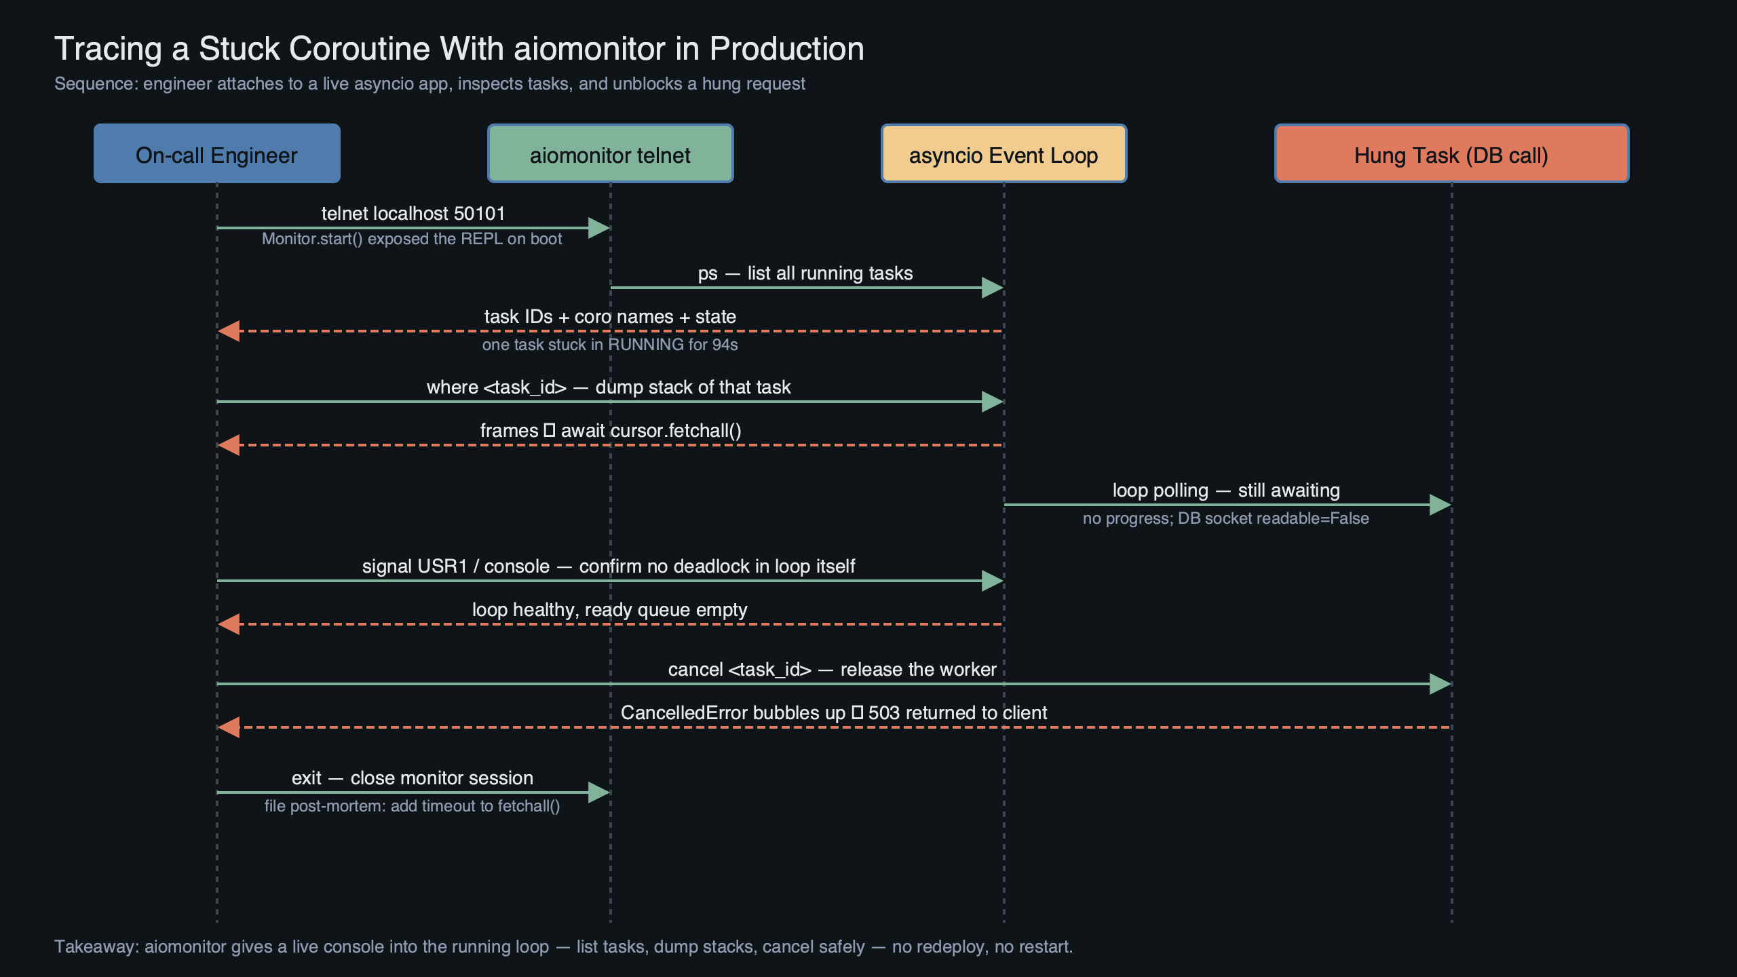Select the Hung Task (DB call) participant box
The height and width of the screenshot is (977, 1737).
click(1451, 153)
